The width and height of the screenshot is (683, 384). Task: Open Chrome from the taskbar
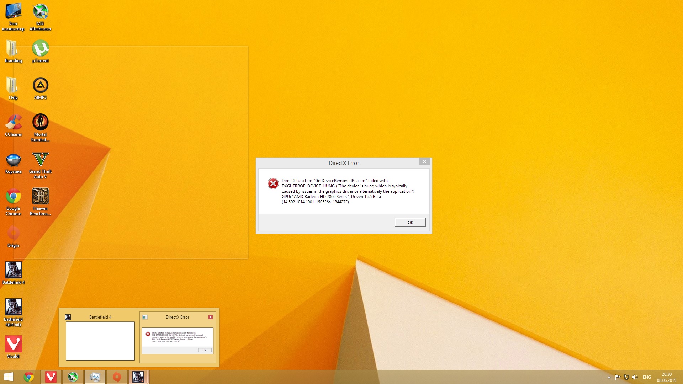click(29, 377)
